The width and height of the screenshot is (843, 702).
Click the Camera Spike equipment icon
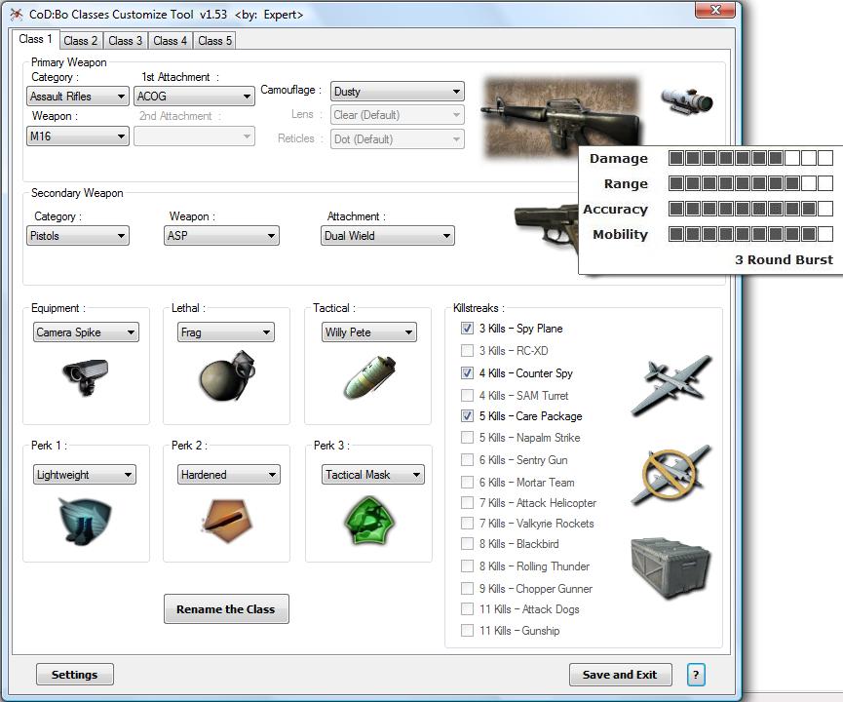(86, 376)
